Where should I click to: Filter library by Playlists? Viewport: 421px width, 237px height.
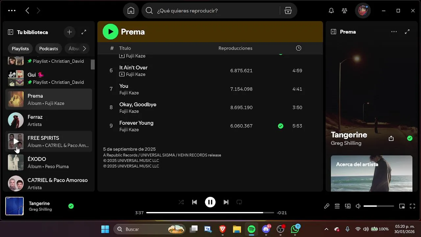[x=20, y=48]
